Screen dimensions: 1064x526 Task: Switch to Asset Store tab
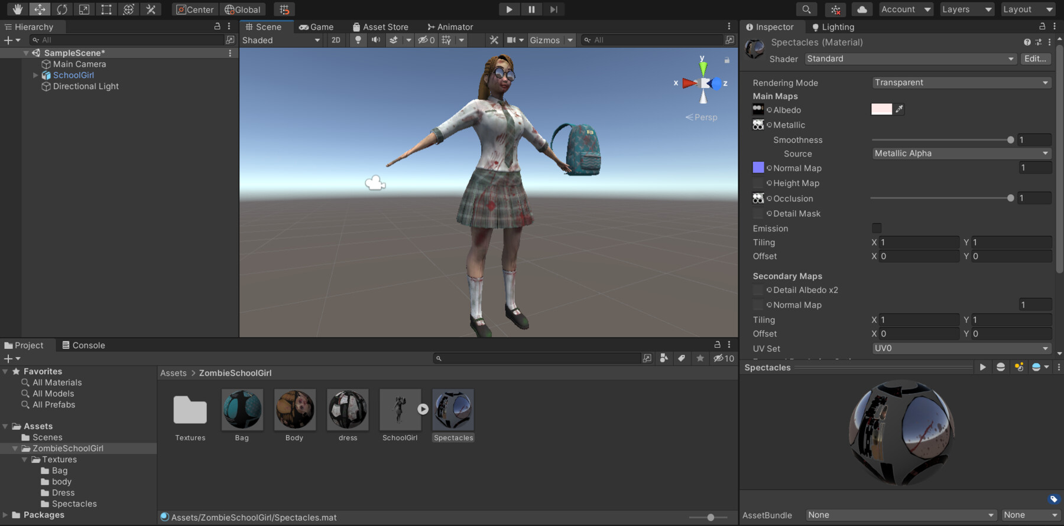(380, 27)
